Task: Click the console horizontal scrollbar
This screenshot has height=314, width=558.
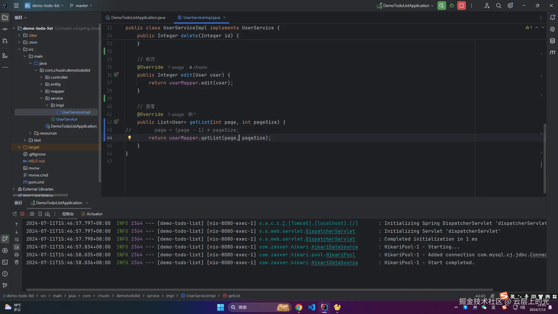Action: (x=259, y=290)
